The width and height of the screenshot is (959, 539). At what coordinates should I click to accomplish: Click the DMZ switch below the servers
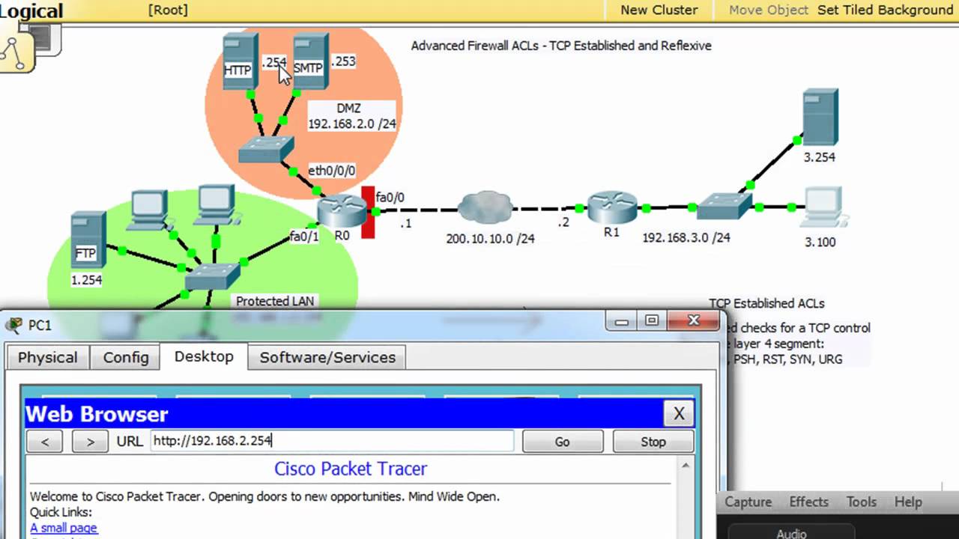[267, 150]
